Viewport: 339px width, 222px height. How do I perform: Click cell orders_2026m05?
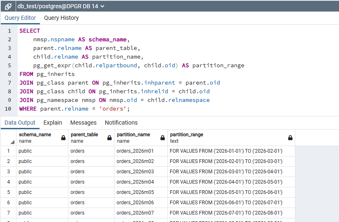coord(141,192)
